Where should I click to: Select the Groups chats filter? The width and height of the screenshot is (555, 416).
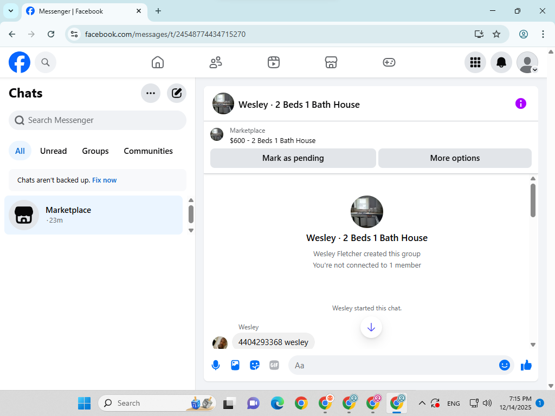[x=95, y=151]
